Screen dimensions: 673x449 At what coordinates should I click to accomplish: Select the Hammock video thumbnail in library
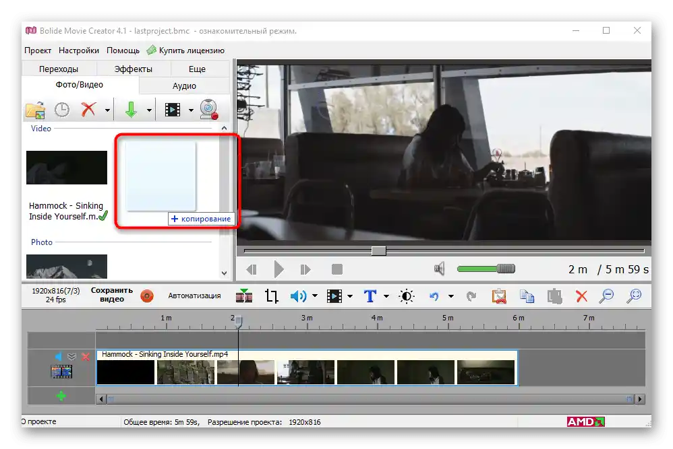(x=67, y=168)
